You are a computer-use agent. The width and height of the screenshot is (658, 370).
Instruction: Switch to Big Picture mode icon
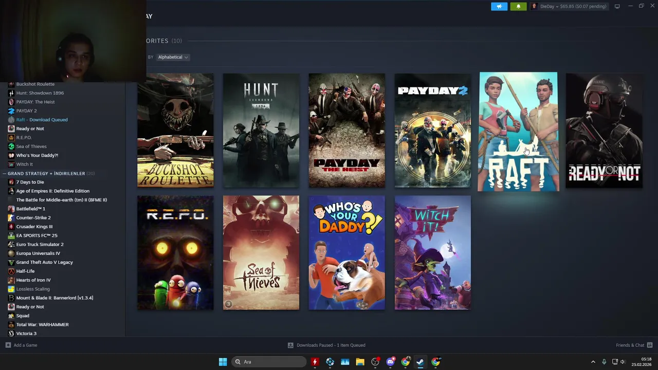[x=617, y=6]
